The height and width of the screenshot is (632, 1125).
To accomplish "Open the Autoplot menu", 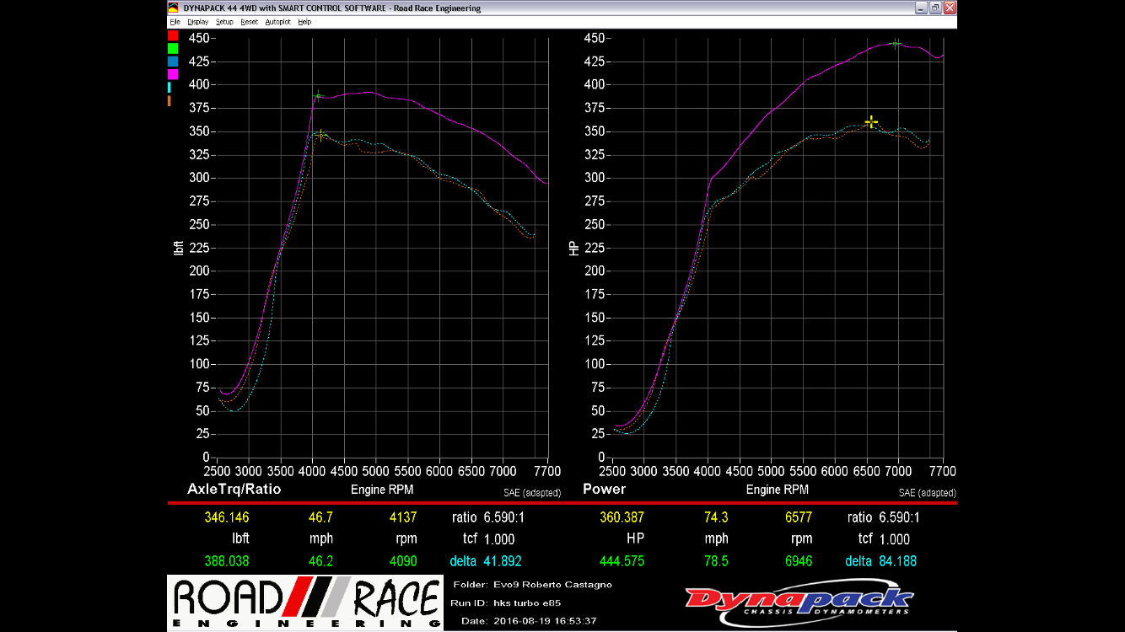I will 277,22.
